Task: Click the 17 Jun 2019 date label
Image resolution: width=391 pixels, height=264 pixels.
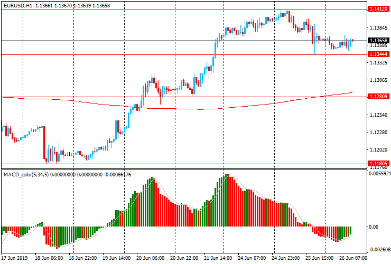Action: point(15,259)
